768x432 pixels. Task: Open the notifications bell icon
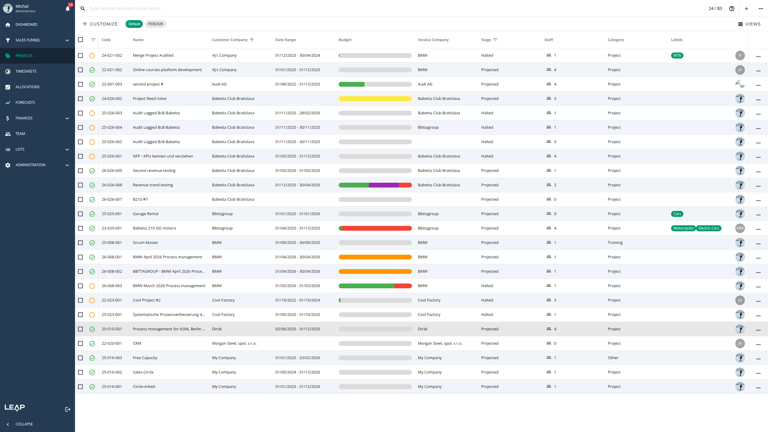click(68, 8)
